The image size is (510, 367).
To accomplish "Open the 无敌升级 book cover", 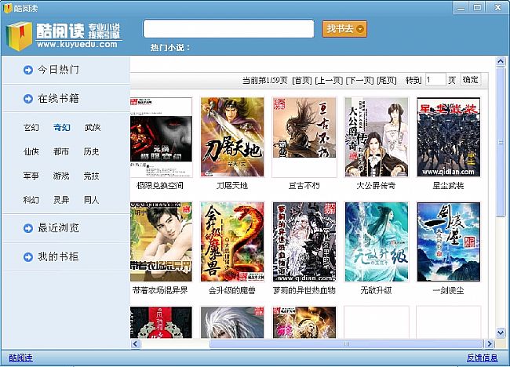I will click(x=377, y=242).
